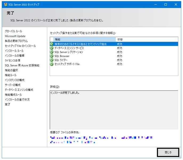Click the SQL Server setup title bar icon
183x160 pixels.
6,5
